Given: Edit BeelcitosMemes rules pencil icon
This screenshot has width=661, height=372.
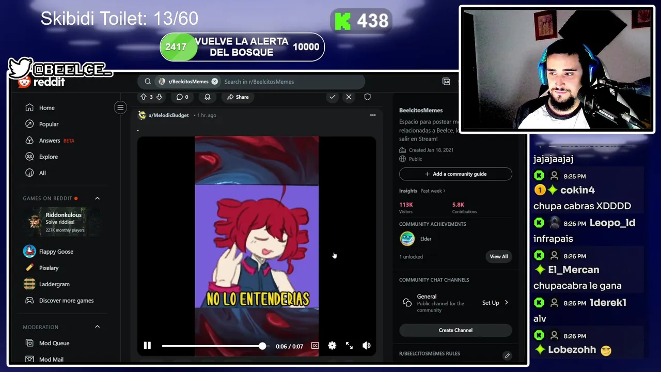Looking at the screenshot, I should tap(507, 355).
